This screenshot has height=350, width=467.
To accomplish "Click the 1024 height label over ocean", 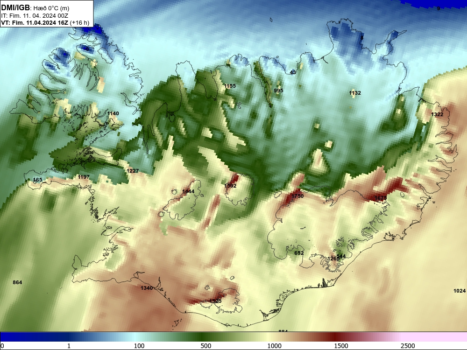I will (460, 291).
